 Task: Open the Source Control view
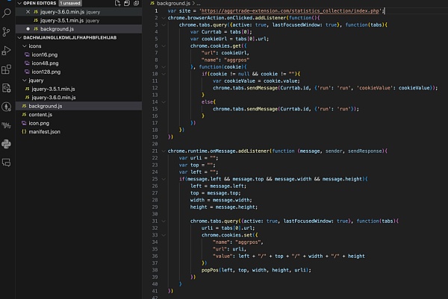pos(7,31)
